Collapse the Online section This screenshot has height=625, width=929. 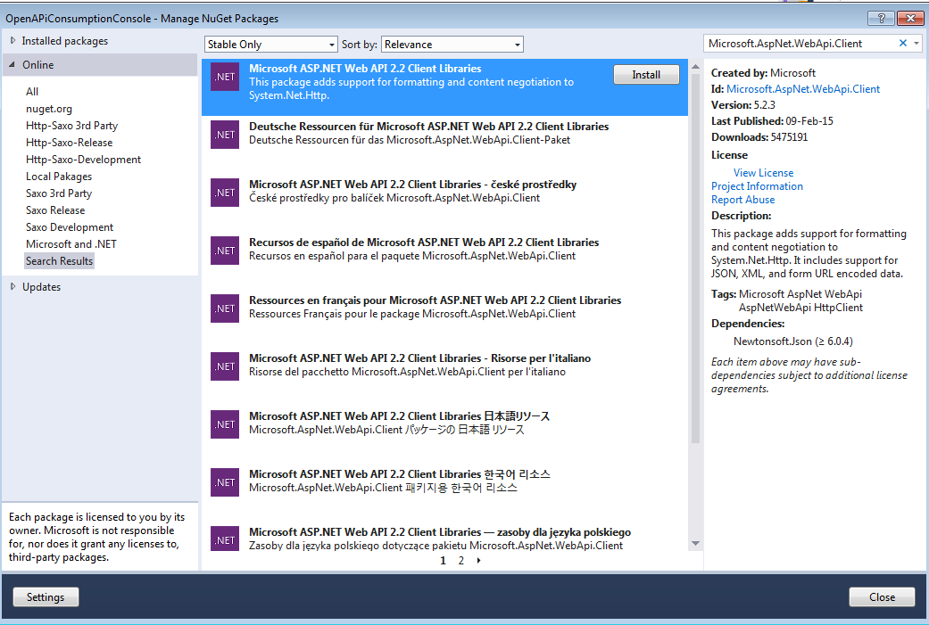[12, 65]
